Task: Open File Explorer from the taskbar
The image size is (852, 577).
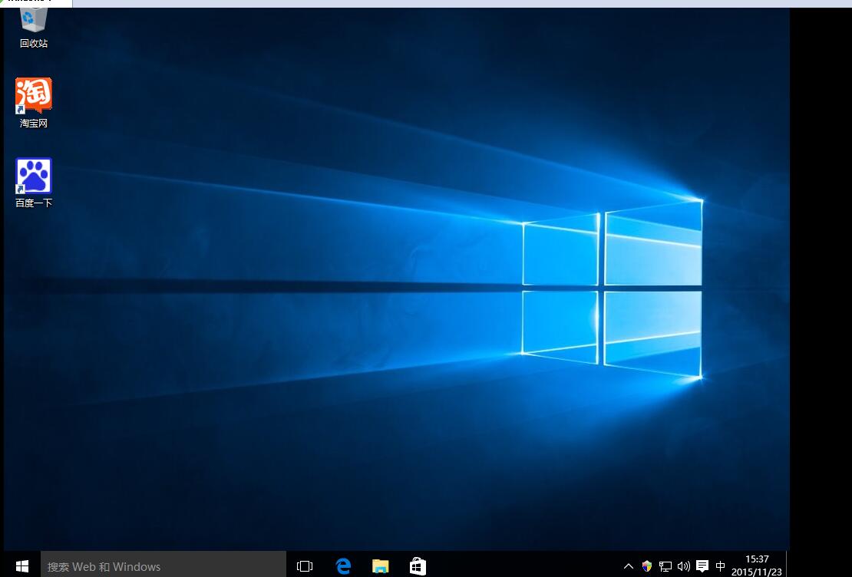Action: pyautogui.click(x=380, y=566)
